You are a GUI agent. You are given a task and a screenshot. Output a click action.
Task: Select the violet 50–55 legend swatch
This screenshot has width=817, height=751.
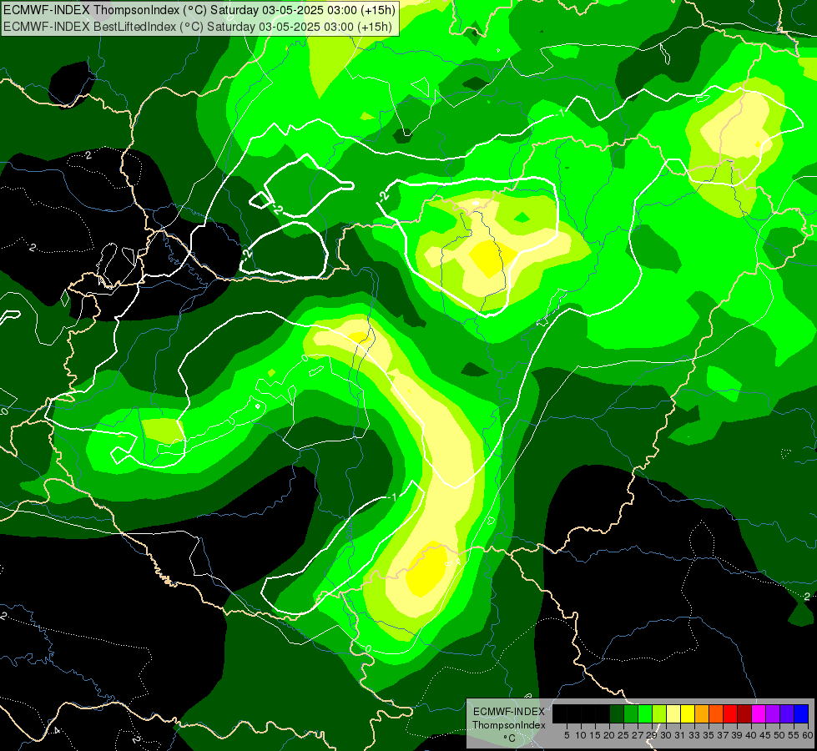(787, 713)
